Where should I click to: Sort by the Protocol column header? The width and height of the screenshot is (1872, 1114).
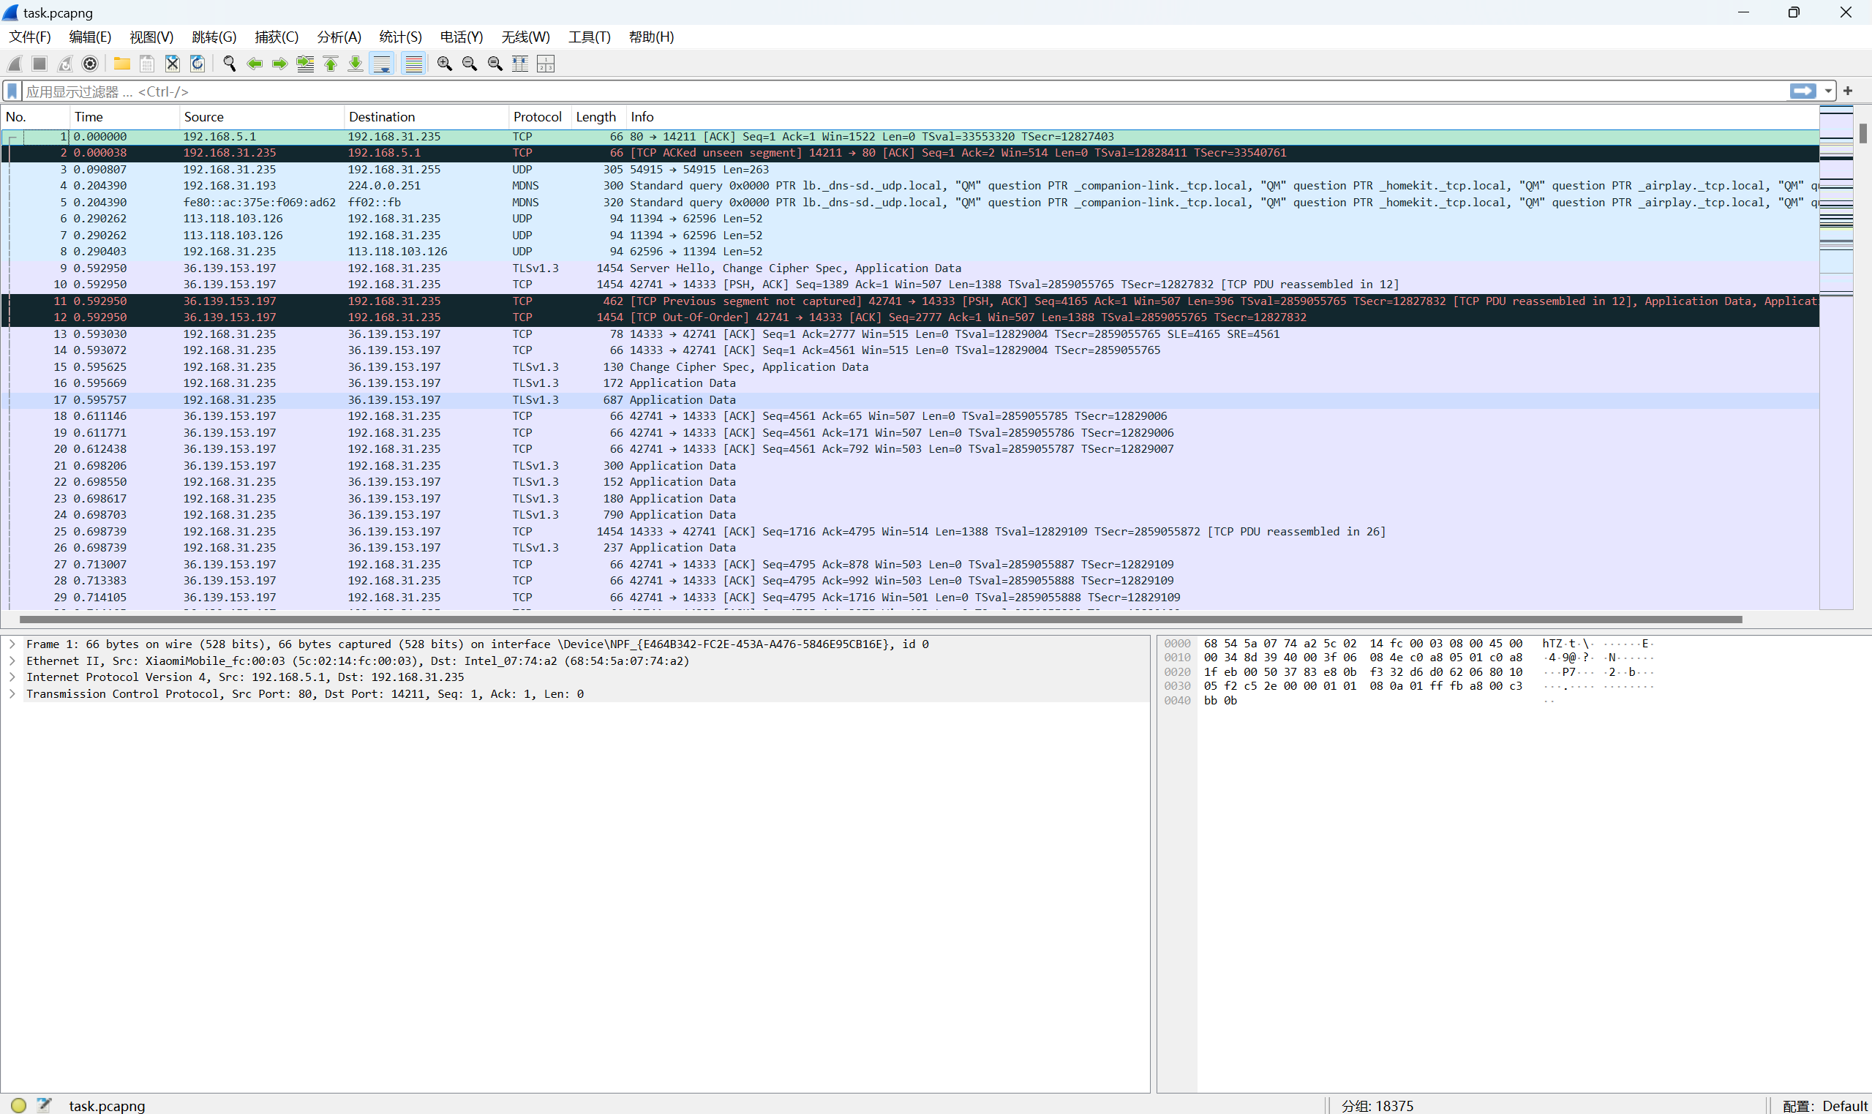tap(539, 117)
